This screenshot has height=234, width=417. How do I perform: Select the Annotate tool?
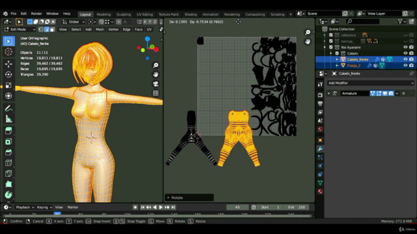tap(8, 109)
